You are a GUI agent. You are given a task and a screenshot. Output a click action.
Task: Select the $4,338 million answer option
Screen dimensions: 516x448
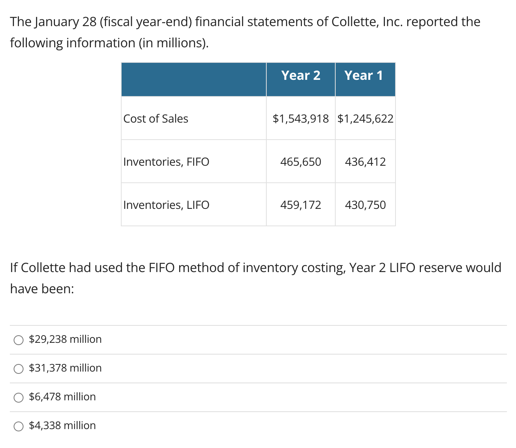[18, 426]
